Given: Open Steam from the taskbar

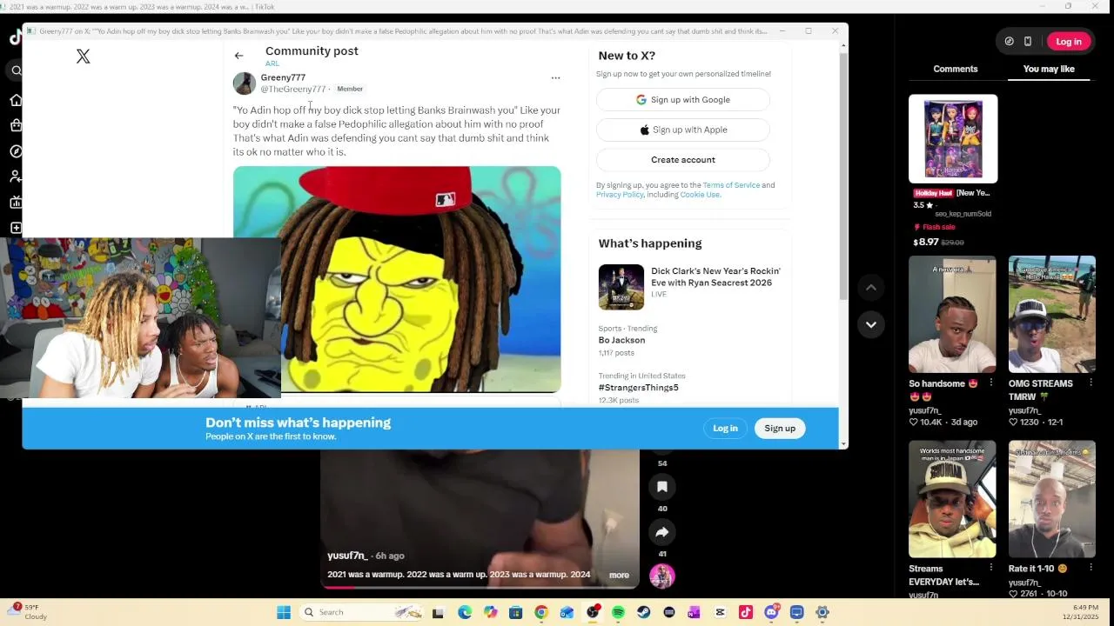Looking at the screenshot, I should click(x=643, y=612).
